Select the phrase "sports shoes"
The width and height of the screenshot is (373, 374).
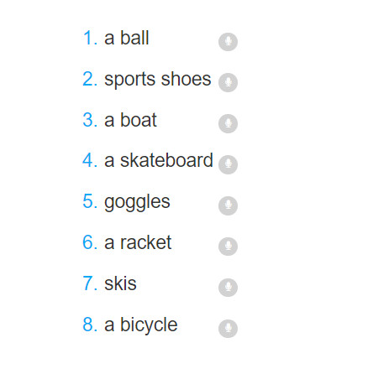click(x=158, y=80)
